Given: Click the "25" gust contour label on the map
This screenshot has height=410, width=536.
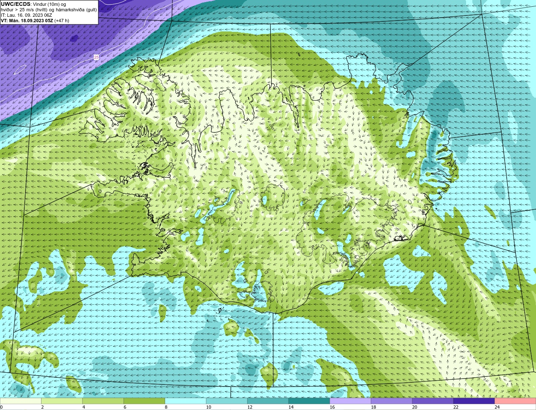Looking at the screenshot, I should [x=96, y=57].
